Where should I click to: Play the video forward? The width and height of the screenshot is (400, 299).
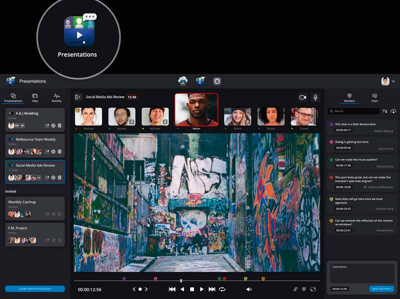click(202, 289)
